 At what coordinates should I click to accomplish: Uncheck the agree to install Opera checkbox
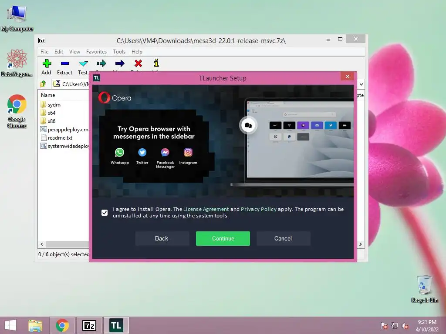coord(105,212)
